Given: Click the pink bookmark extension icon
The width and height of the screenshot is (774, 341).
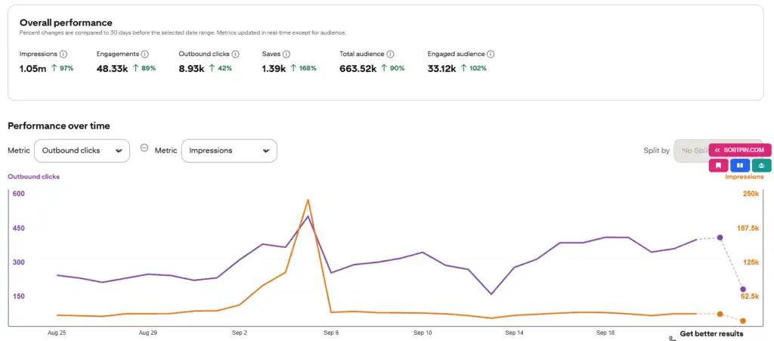Looking at the screenshot, I should 718,166.
